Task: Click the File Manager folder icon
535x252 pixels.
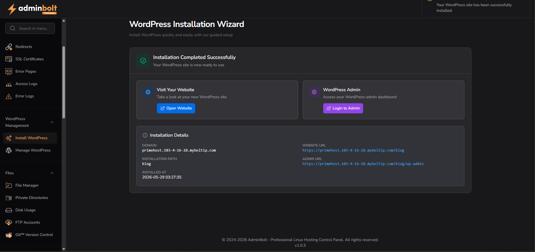Action: pos(9,185)
